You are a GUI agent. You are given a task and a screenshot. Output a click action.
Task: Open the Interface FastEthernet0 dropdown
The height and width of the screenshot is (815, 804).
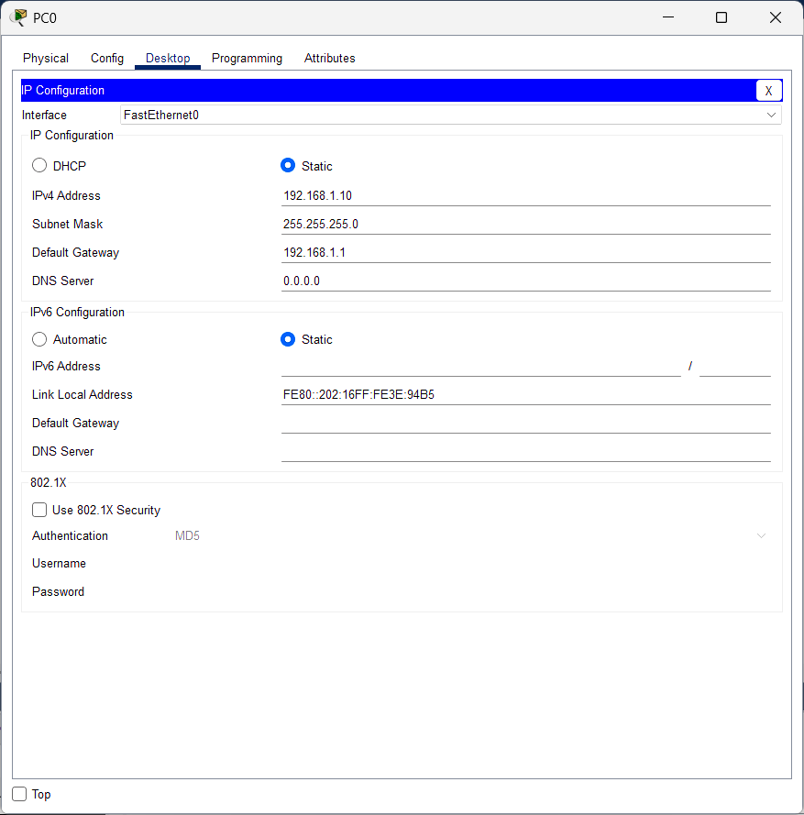450,115
